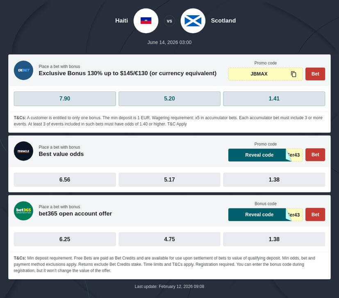This screenshot has width=339, height=298.
Task: Click the Pinnacle logo
Action: [23, 151]
